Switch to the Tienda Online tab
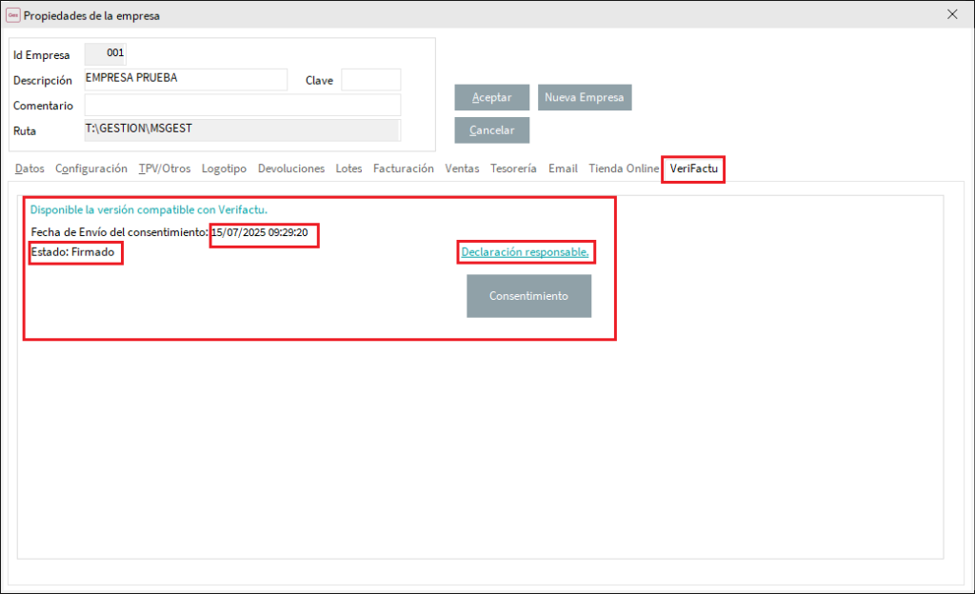 tap(624, 168)
